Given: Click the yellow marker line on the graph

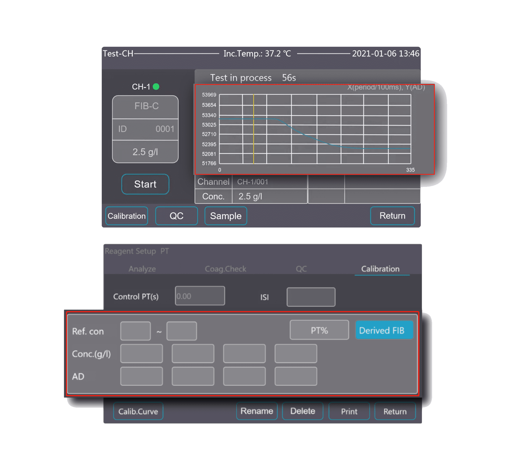Looking at the screenshot, I should pos(253,129).
